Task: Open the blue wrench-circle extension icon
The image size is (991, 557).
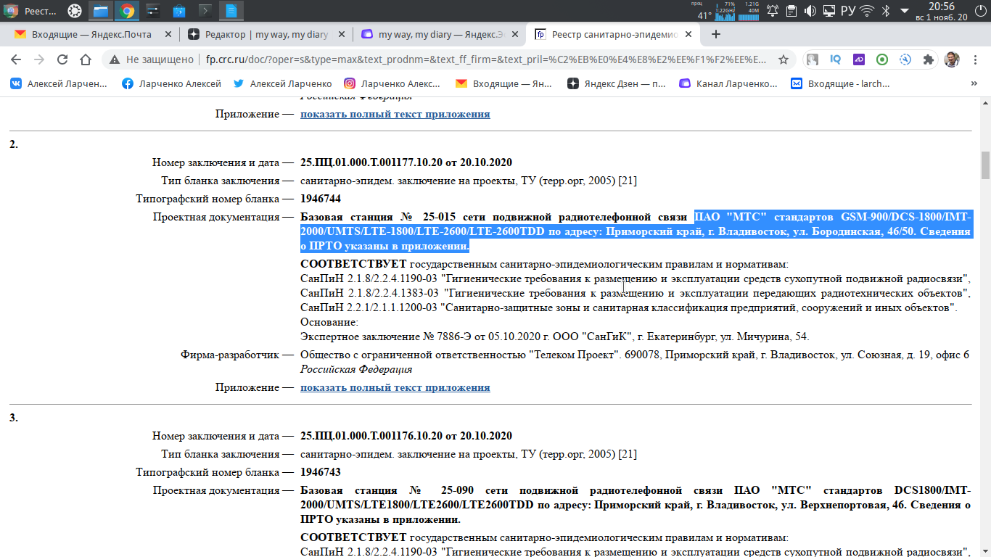Action: tap(905, 59)
